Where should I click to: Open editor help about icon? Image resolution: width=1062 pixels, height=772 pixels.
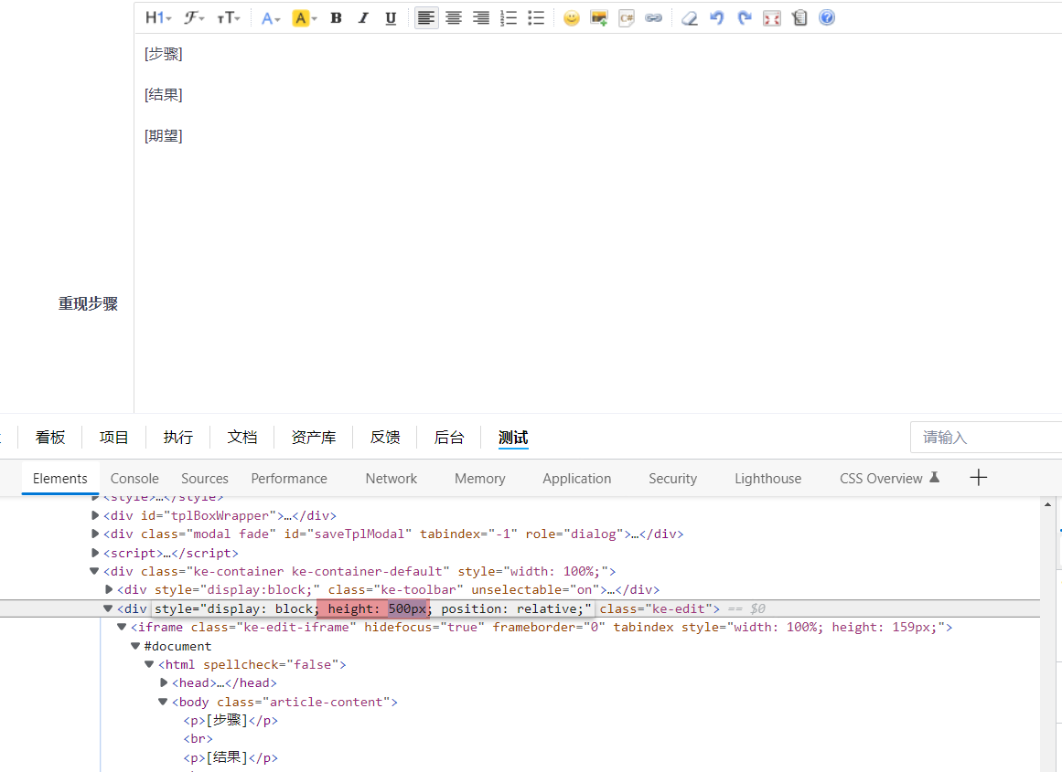[x=827, y=18]
